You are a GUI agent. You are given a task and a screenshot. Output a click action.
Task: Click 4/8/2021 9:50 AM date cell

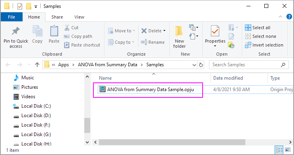(231, 90)
